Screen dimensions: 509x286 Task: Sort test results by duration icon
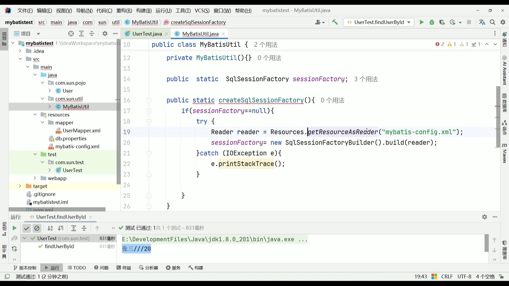click(x=61, y=228)
